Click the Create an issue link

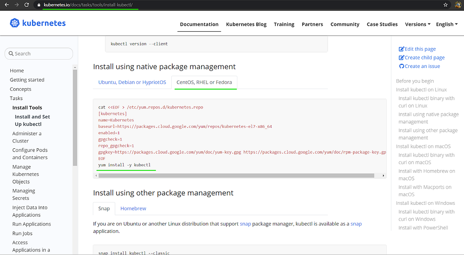(x=422, y=66)
